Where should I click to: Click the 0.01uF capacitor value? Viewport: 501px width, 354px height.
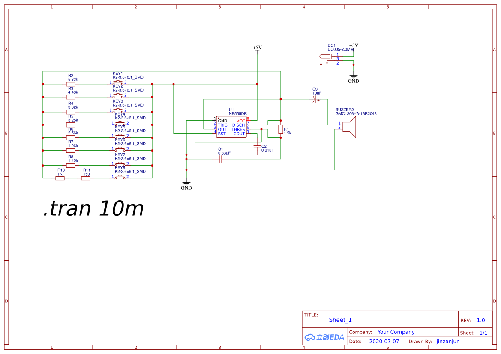[267, 150]
